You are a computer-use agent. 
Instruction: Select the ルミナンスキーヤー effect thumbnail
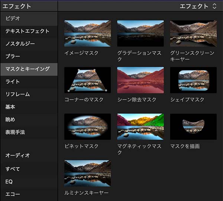tap(87, 173)
